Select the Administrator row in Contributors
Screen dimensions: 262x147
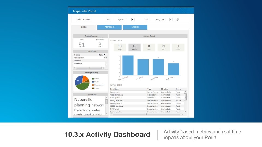[90, 58]
